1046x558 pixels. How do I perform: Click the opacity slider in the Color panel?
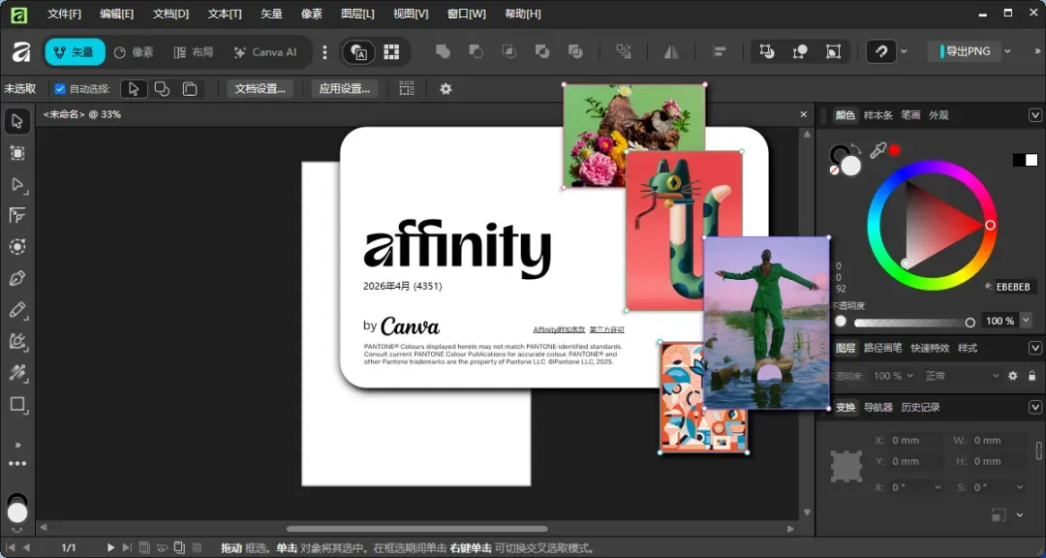[x=910, y=323]
